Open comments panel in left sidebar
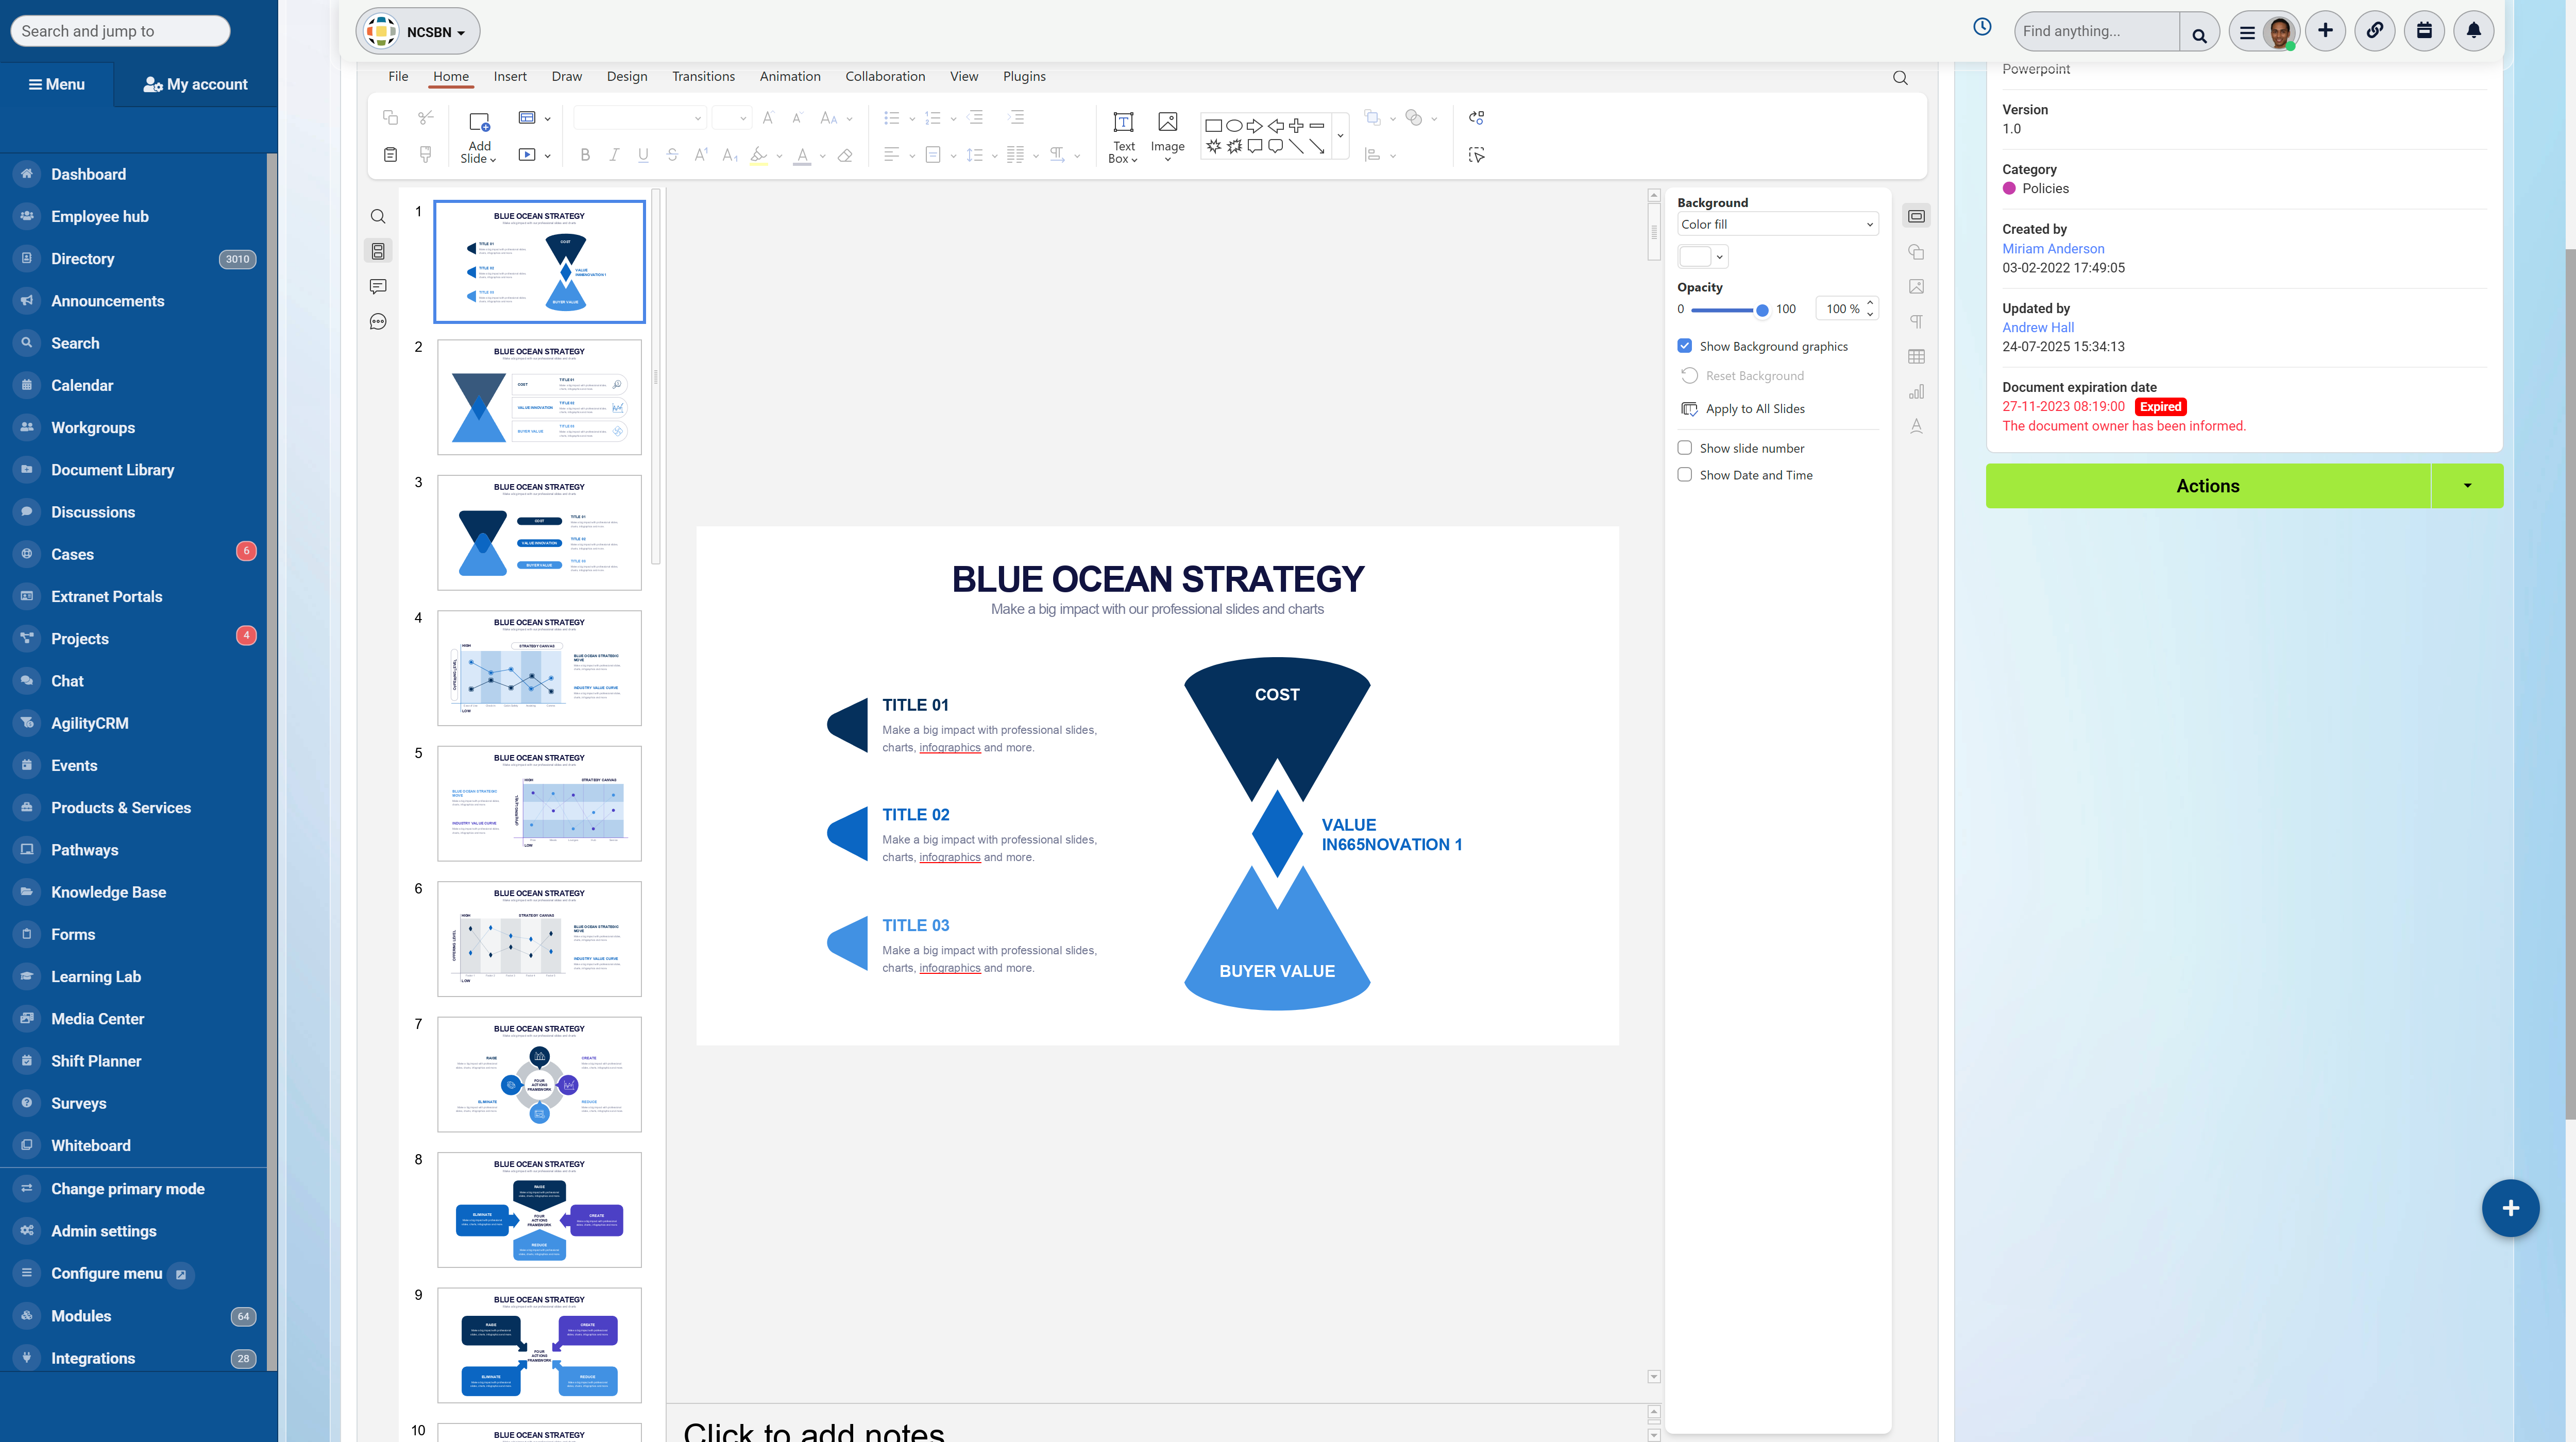 378,287
